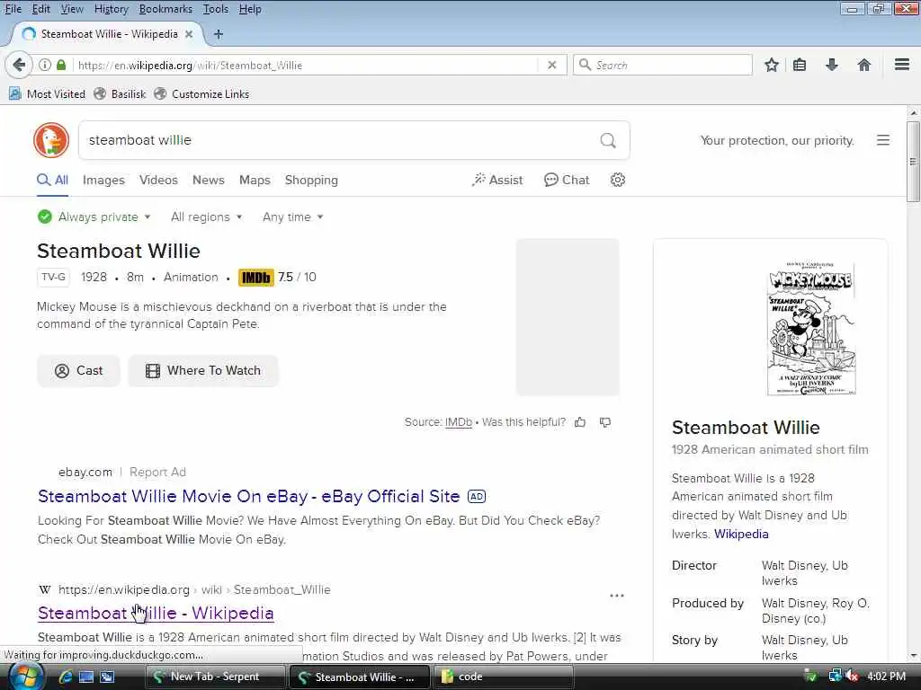
Task: Open the Basilisk bookmark
Action: pos(120,93)
